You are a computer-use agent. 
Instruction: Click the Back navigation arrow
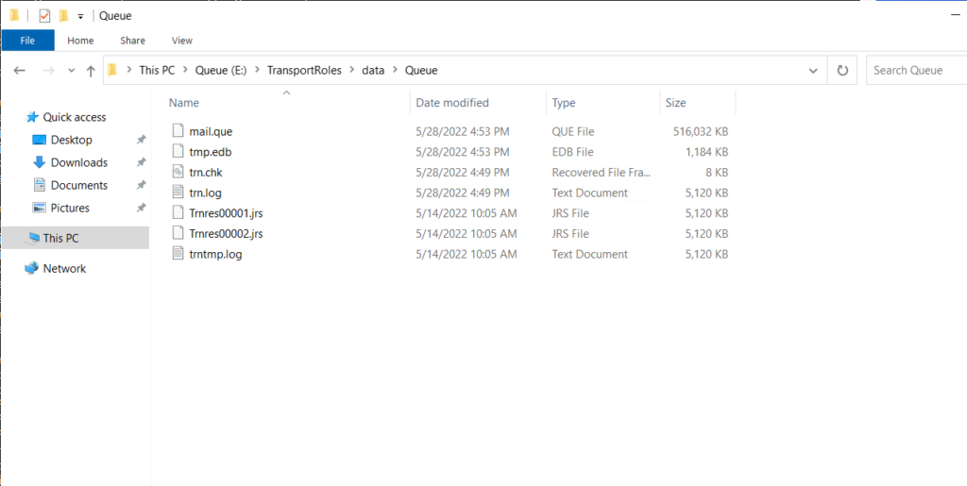pyautogui.click(x=19, y=71)
